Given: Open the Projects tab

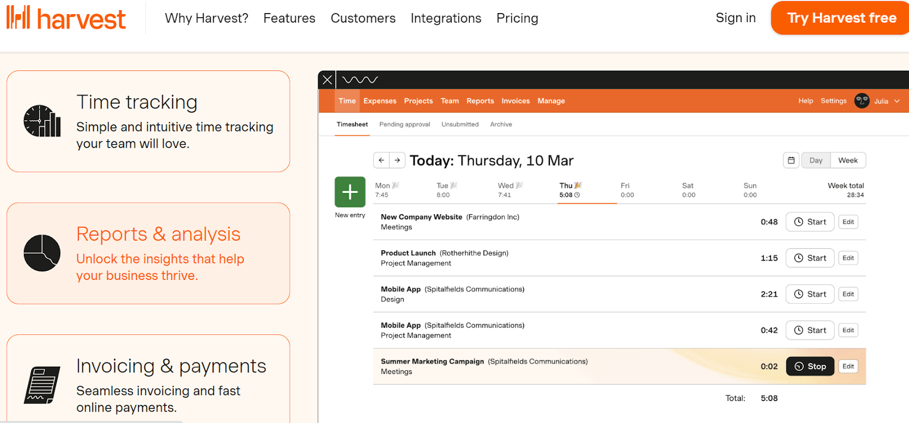Looking at the screenshot, I should click(419, 101).
